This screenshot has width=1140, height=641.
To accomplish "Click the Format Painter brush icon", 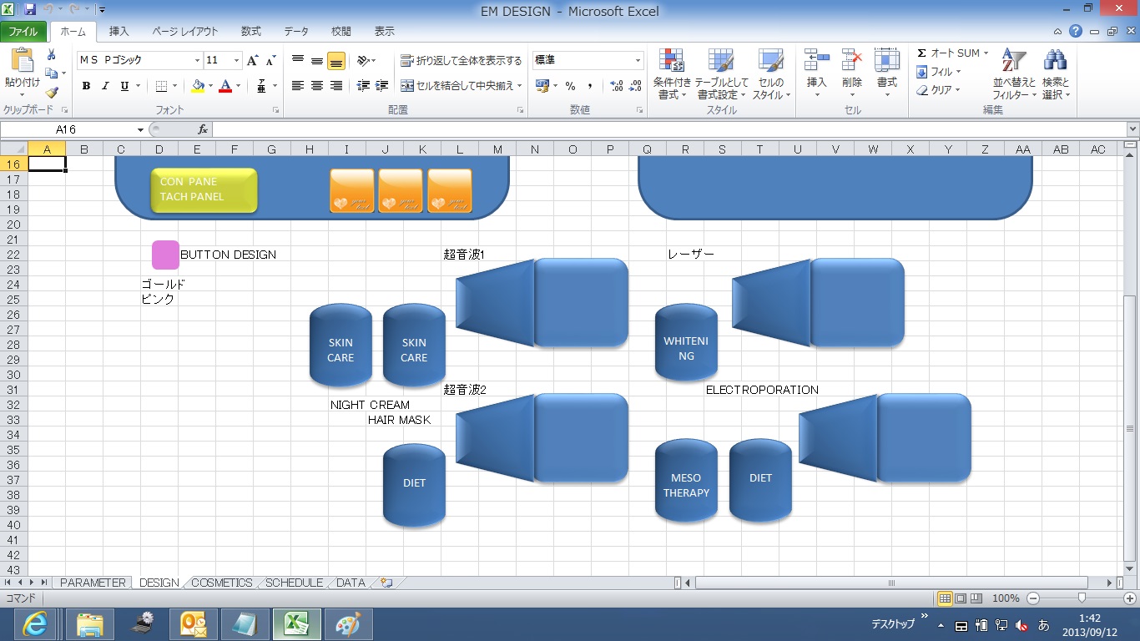I will 52,92.
